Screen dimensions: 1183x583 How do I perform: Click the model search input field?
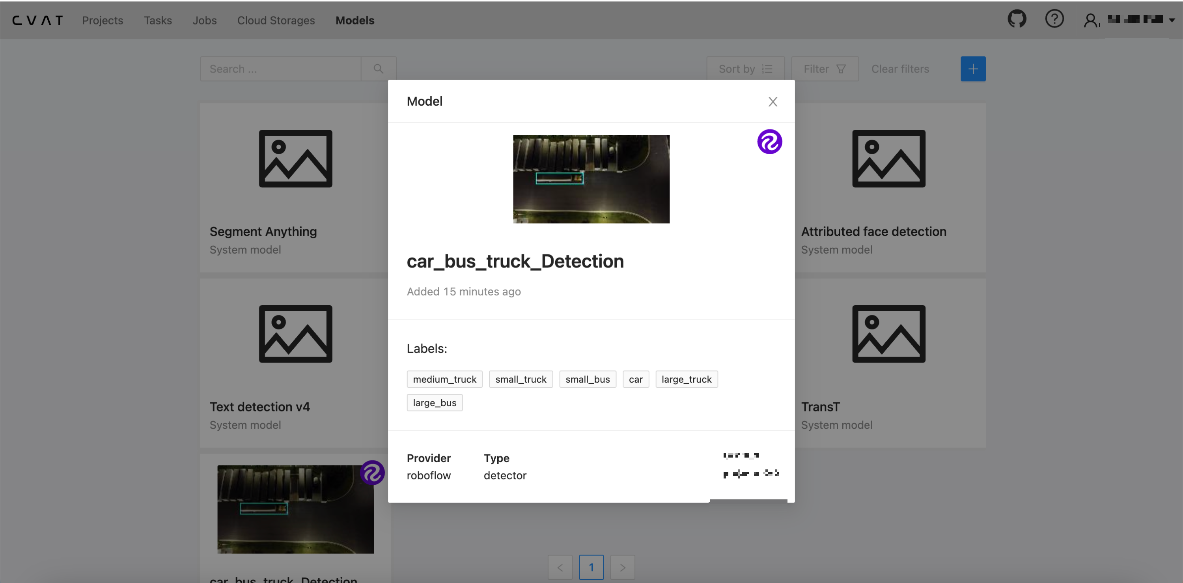[x=280, y=69]
